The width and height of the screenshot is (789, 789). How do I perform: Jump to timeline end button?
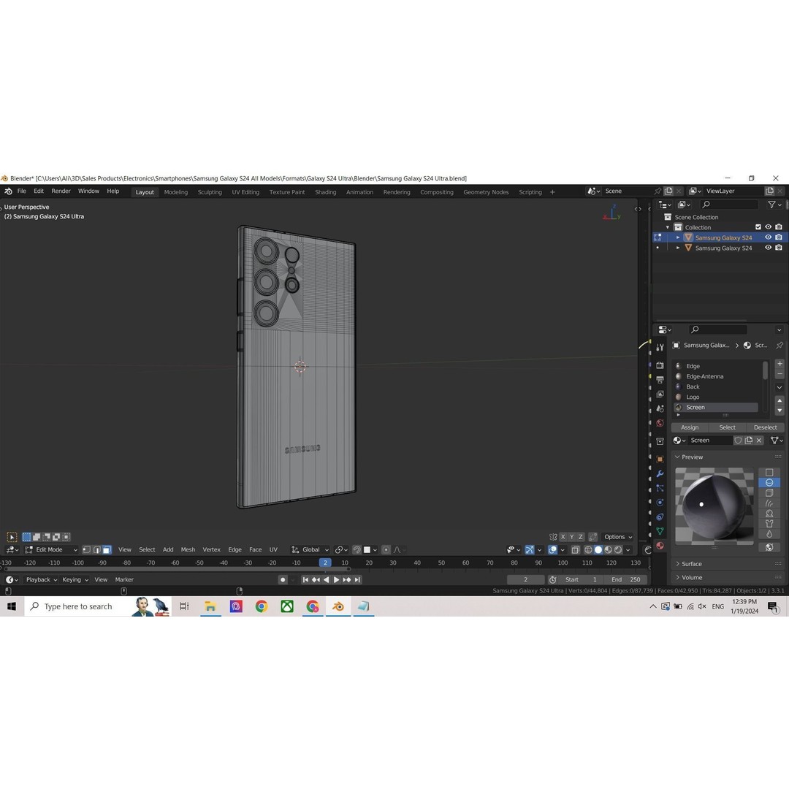357,579
